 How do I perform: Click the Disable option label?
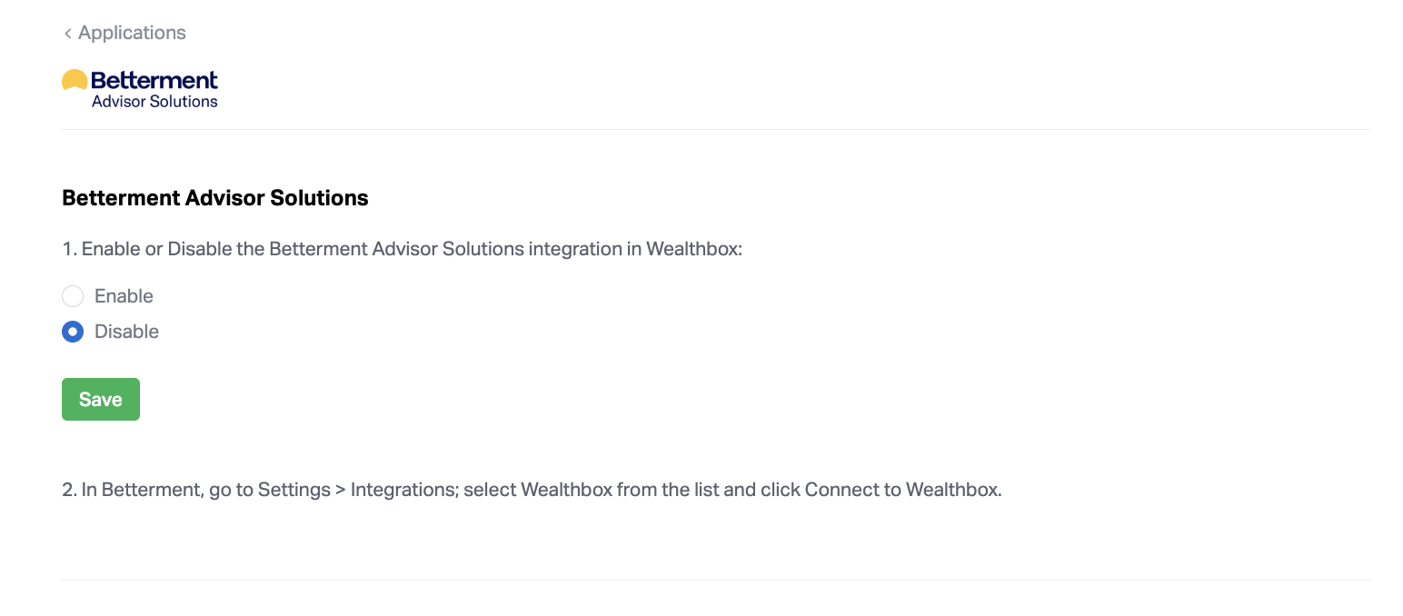[x=126, y=332]
